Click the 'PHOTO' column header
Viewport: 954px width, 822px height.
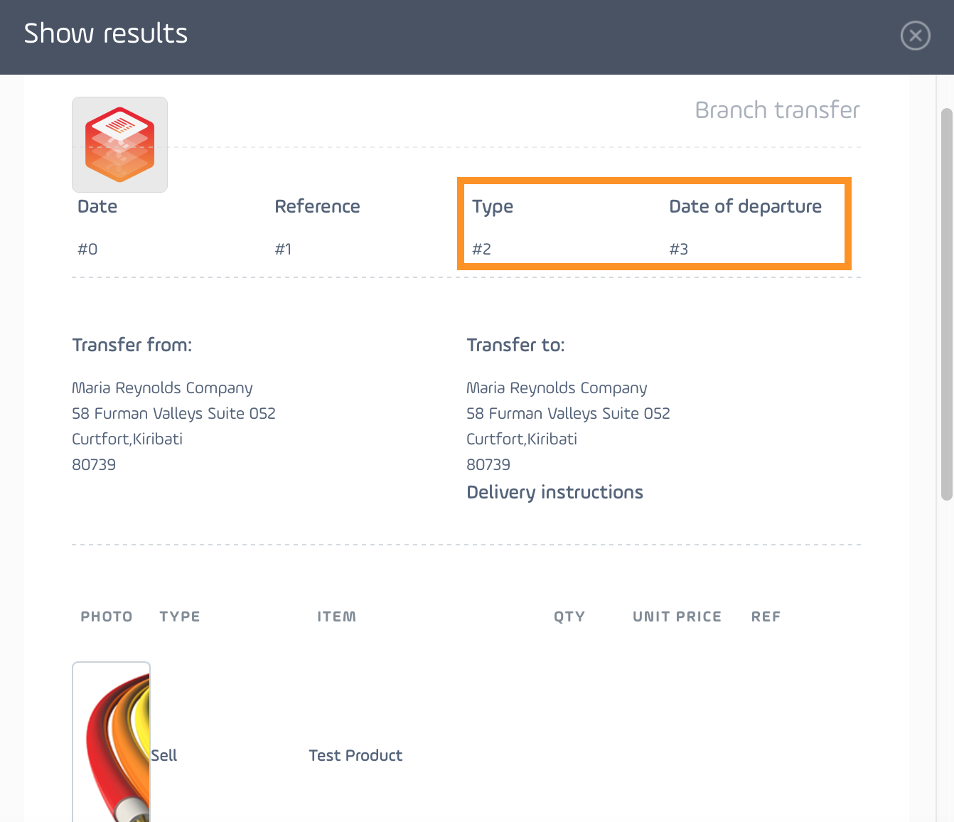(x=107, y=616)
